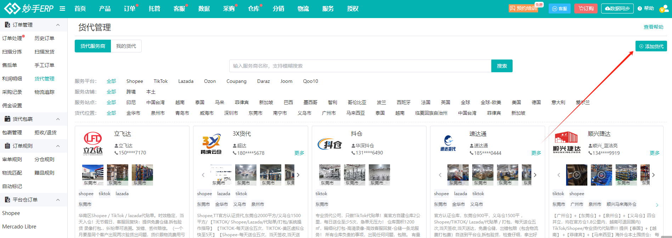Image resolution: width=672 pixels, height=238 pixels.
Task: Open the user avatar menu
Action: point(663,8)
